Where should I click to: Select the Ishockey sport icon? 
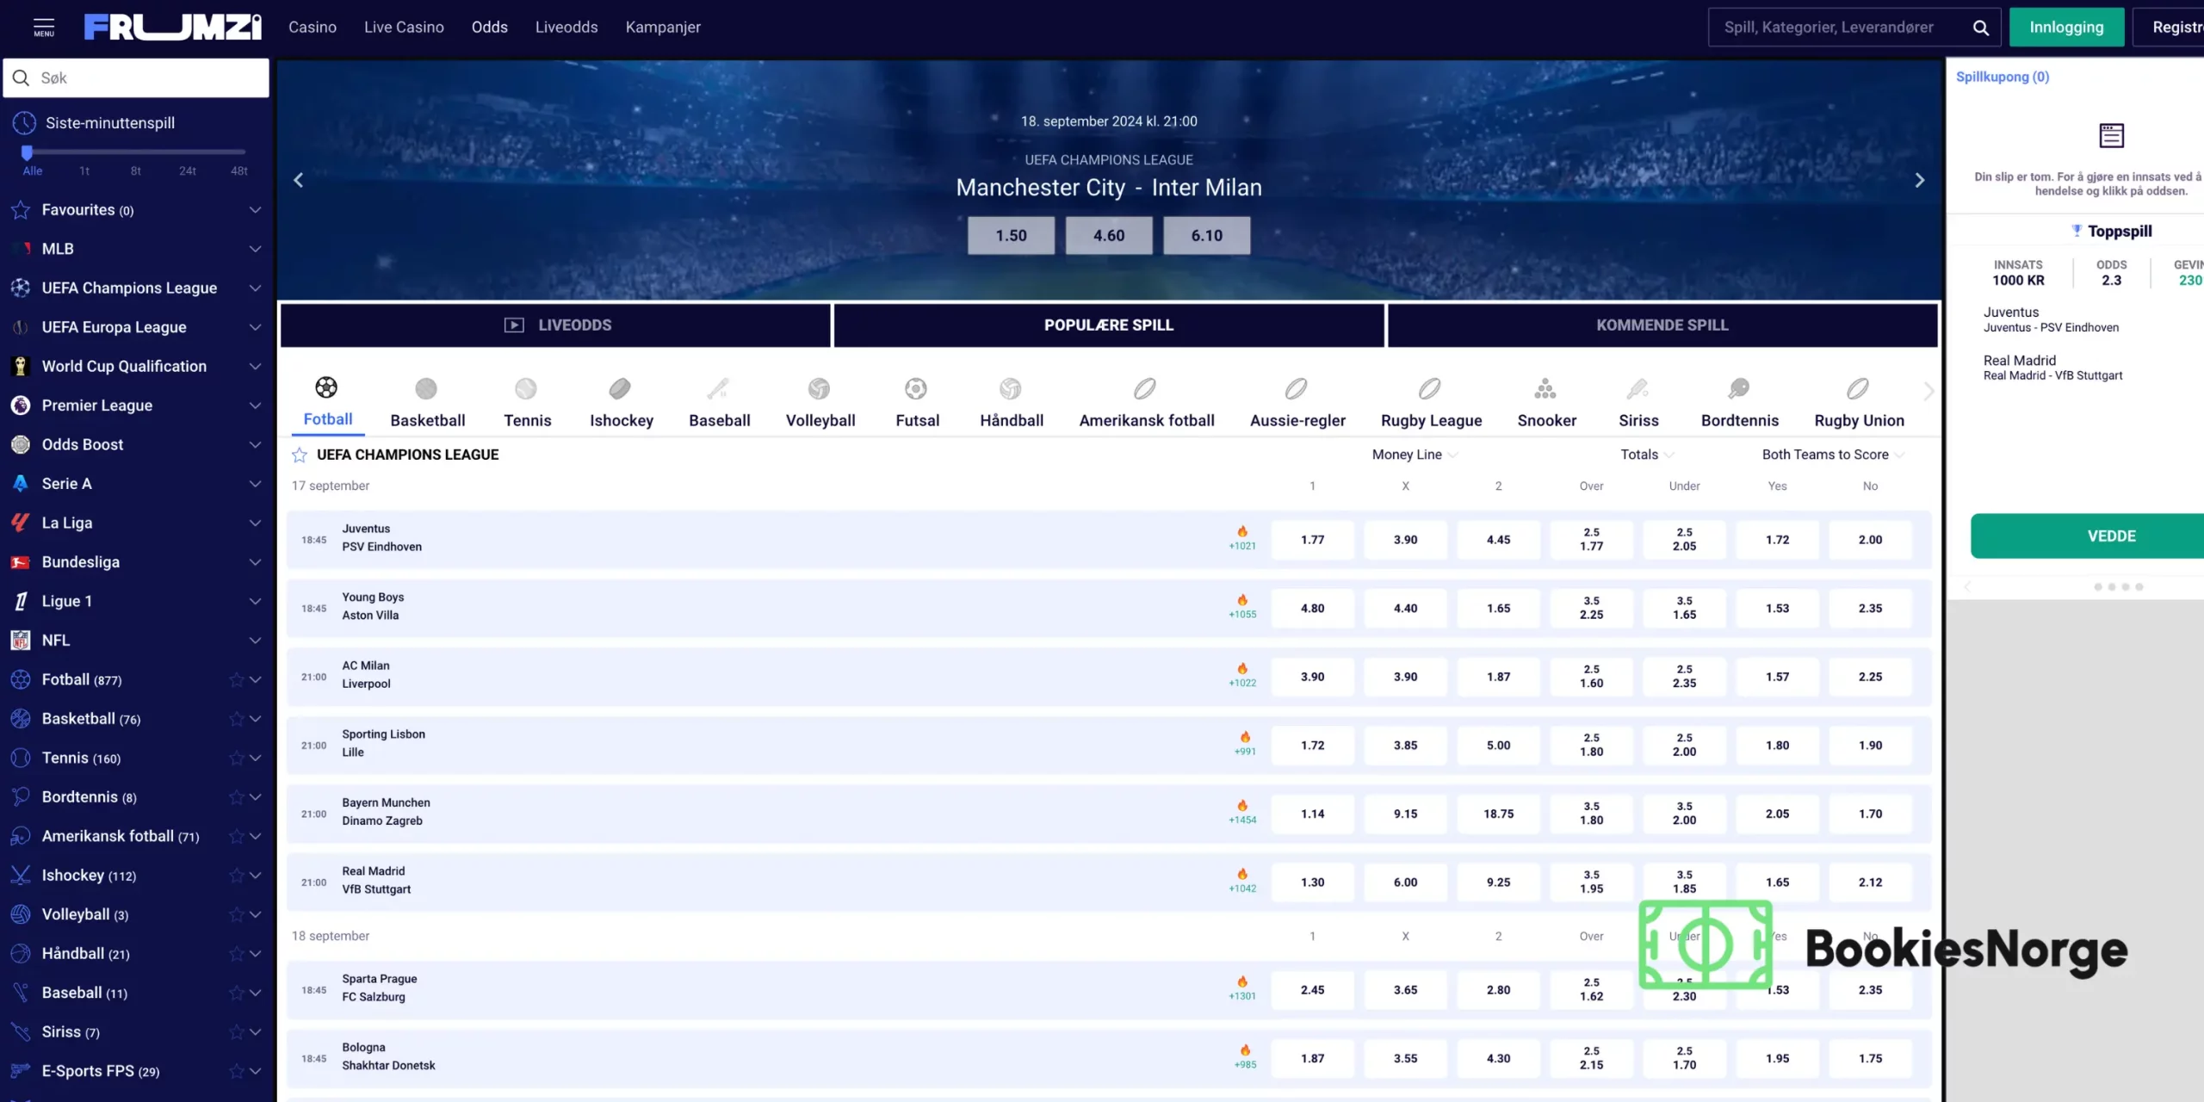tap(620, 389)
